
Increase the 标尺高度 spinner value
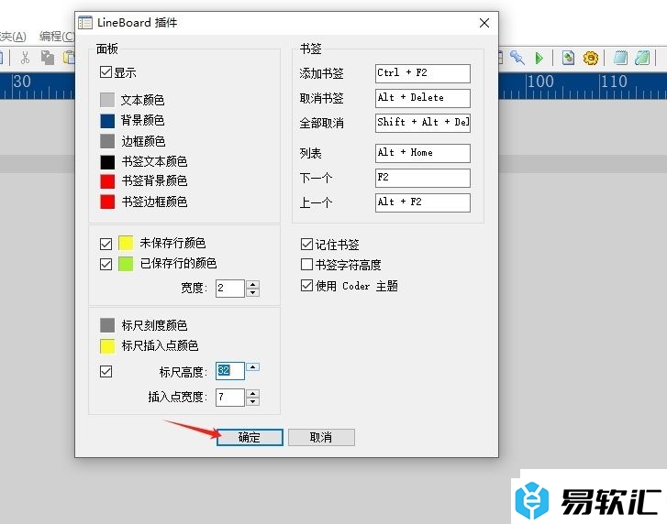tap(252, 366)
